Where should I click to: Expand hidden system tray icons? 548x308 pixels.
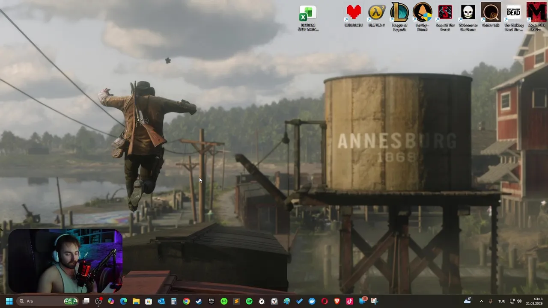(x=481, y=301)
